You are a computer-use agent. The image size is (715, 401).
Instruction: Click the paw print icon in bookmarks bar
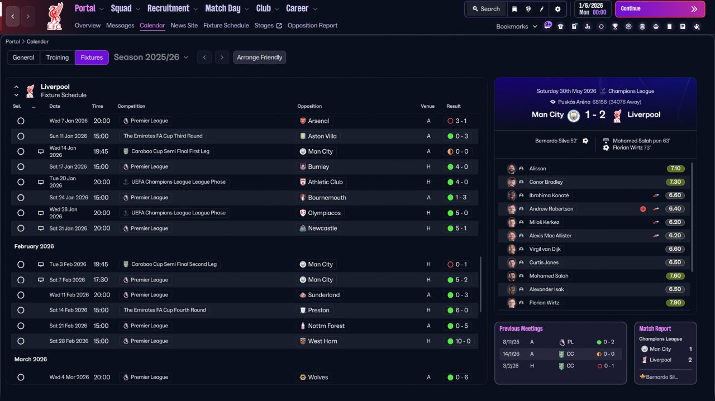pyautogui.click(x=697, y=26)
